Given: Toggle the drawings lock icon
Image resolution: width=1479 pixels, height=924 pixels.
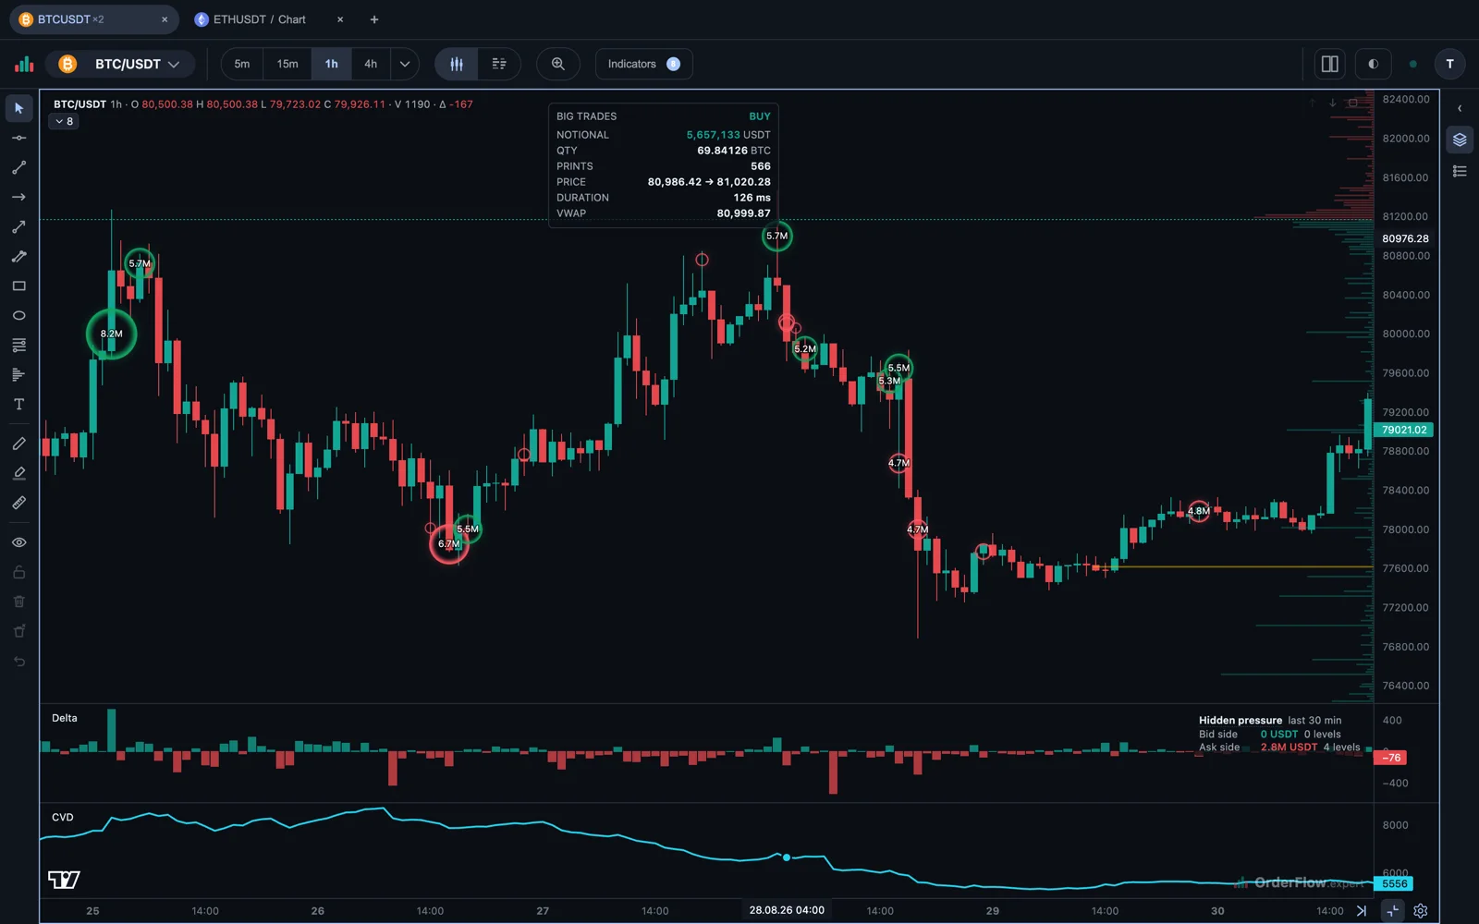Looking at the screenshot, I should 18,572.
